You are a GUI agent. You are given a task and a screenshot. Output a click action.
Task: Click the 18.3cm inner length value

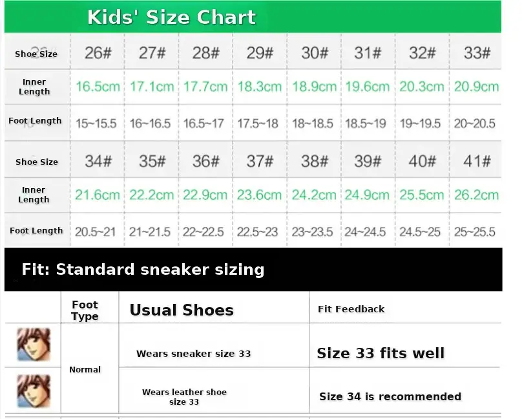(260, 87)
